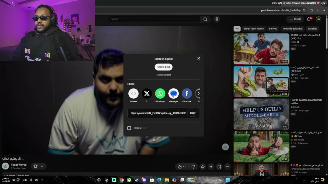Show hidden system tray icons
Viewport: 328px width, 184px height.
(x=42, y=180)
